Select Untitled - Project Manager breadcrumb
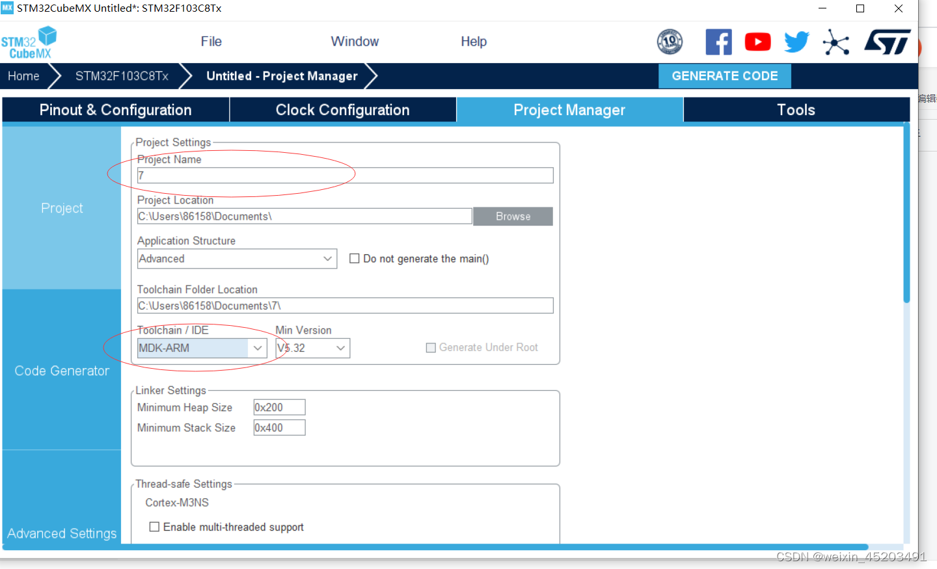The image size is (937, 569). point(282,76)
